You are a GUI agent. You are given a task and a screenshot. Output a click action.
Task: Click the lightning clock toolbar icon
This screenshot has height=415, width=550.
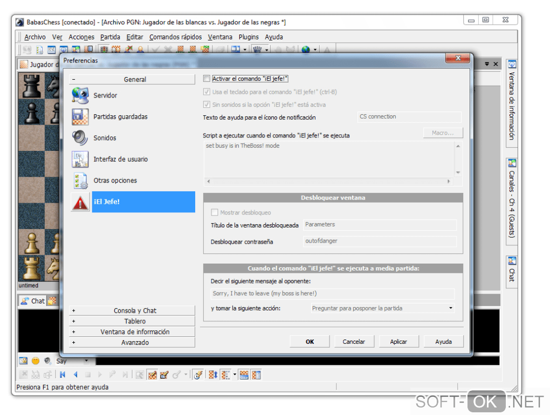(x=198, y=375)
